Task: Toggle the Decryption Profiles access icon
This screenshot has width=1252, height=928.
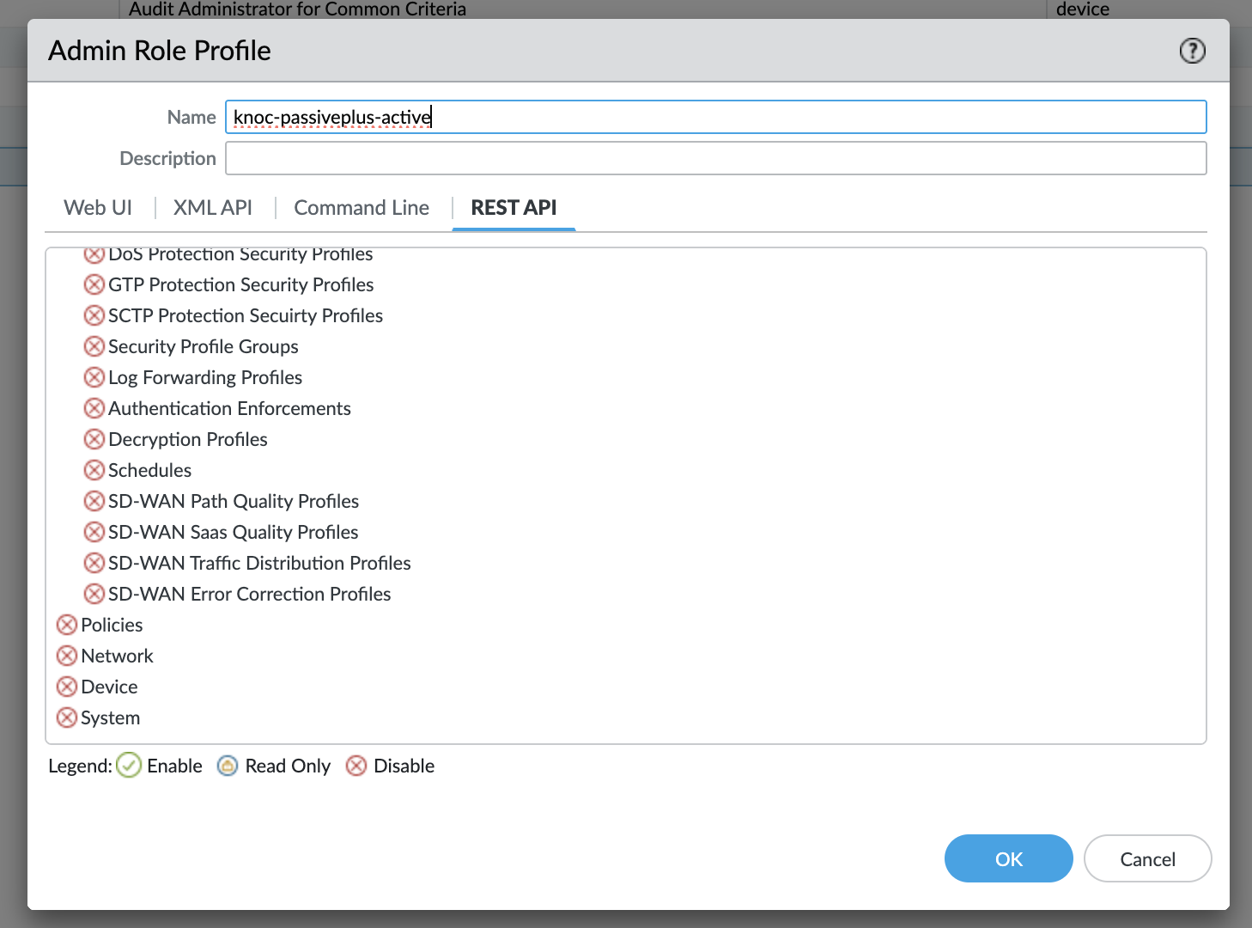Action: point(94,439)
